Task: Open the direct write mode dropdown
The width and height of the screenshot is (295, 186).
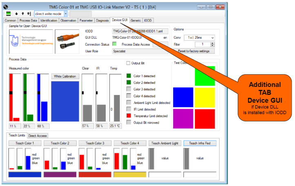Action: pos(66,14)
